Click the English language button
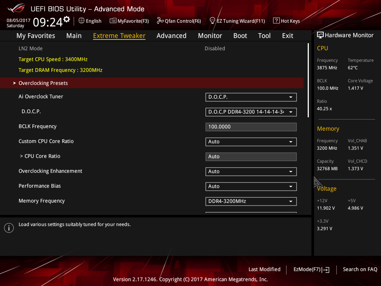This screenshot has width=381, height=286. click(93, 21)
